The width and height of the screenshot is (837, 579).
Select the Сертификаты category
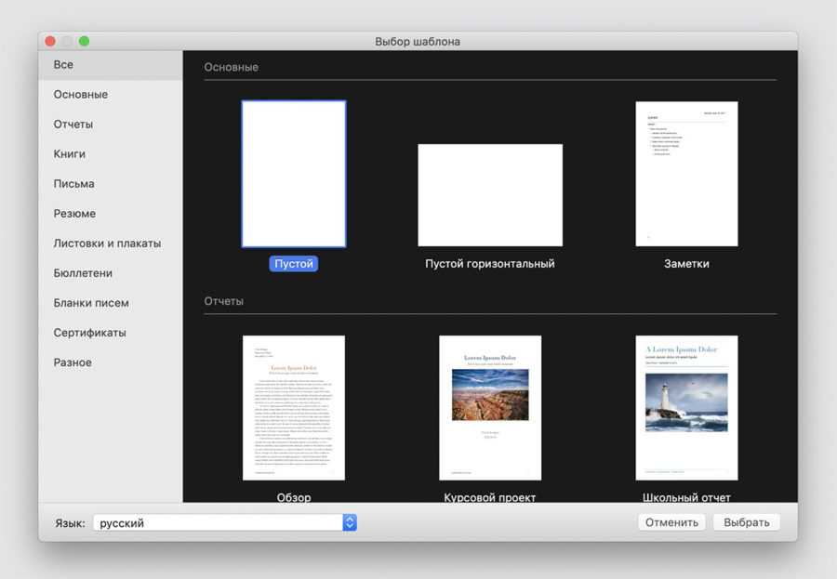(x=89, y=333)
